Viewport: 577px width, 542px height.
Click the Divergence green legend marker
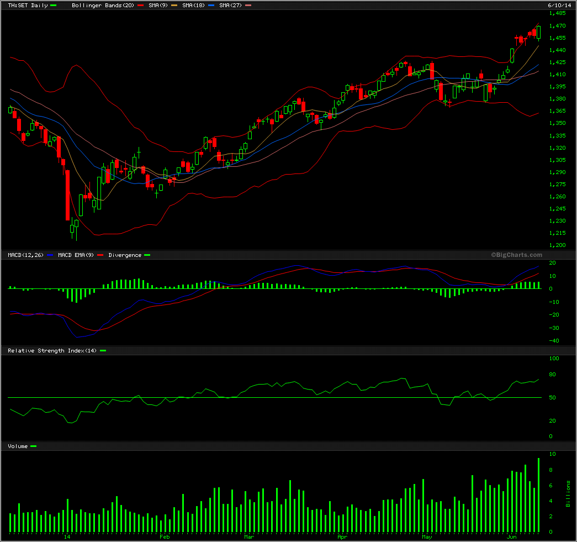click(147, 255)
